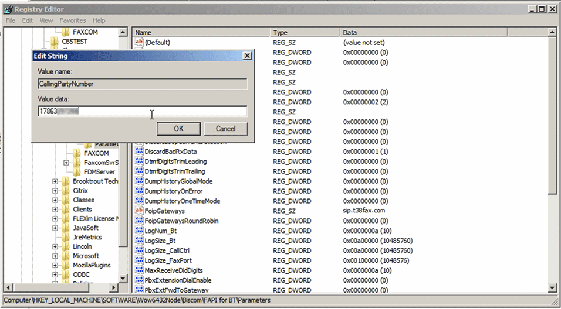Click the tree pane scroll-up arrow
561x309 pixels.
tap(123, 32)
